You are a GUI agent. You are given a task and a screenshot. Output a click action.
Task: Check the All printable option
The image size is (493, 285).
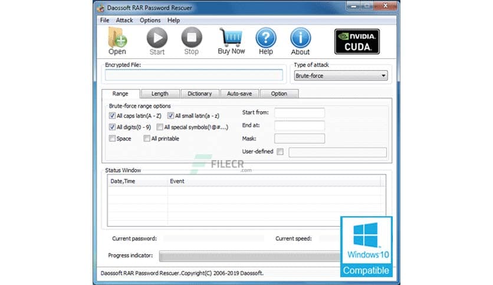[x=147, y=138]
